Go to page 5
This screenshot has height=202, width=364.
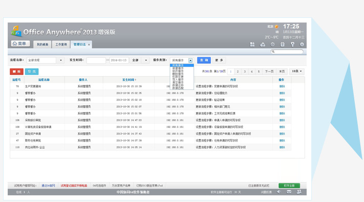(259, 72)
